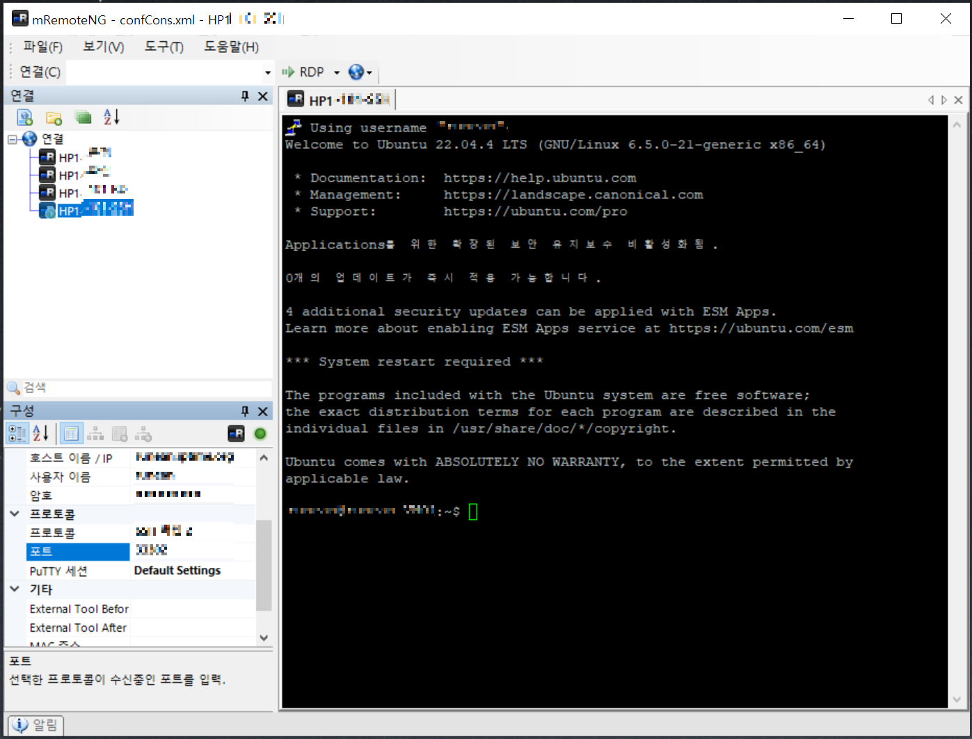Click the Default Settings value
The width and height of the screenshot is (972, 739).
(177, 571)
